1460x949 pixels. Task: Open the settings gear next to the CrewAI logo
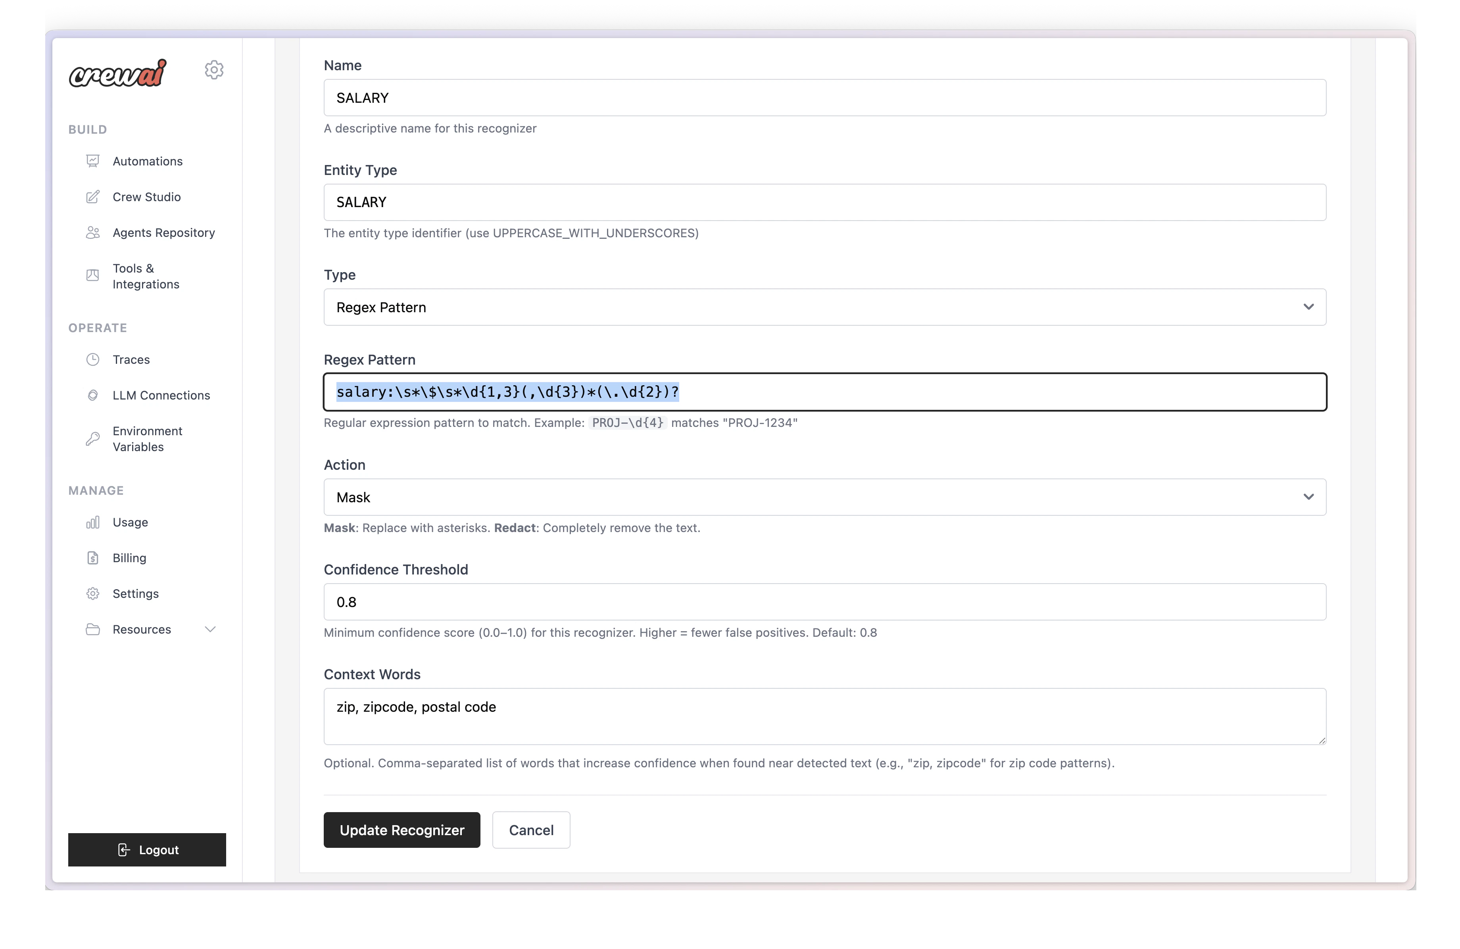coord(213,69)
